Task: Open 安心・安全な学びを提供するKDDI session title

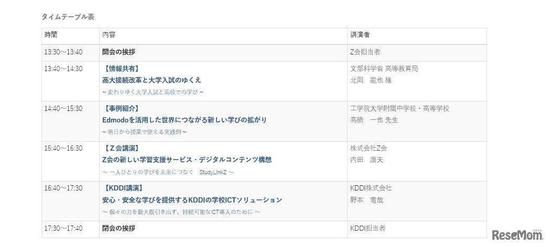Action: 192,200
